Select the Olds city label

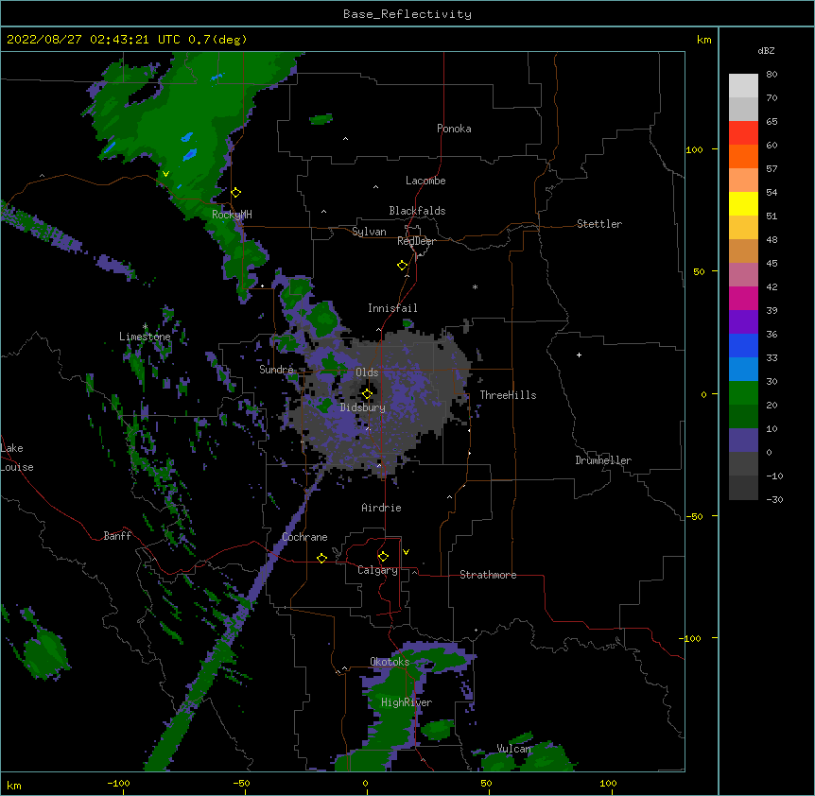point(367,372)
